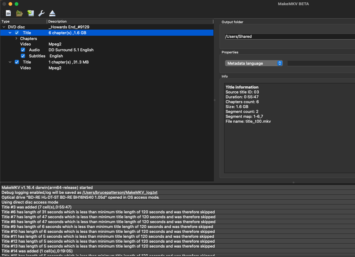Eject the disc using the eject icon
355x257 pixels.
pyautogui.click(x=52, y=13)
